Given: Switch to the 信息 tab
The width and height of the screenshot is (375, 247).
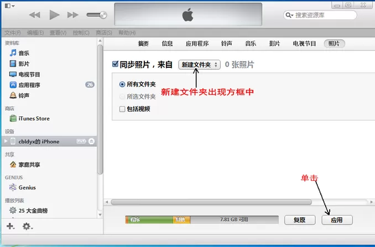Looking at the screenshot, I should (167, 44).
